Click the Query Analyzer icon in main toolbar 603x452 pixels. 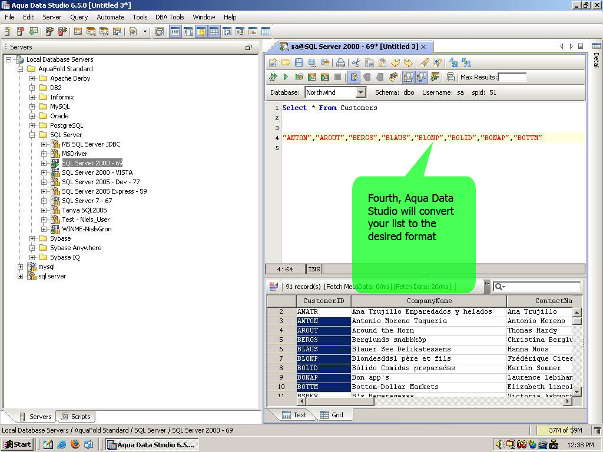tap(78, 32)
